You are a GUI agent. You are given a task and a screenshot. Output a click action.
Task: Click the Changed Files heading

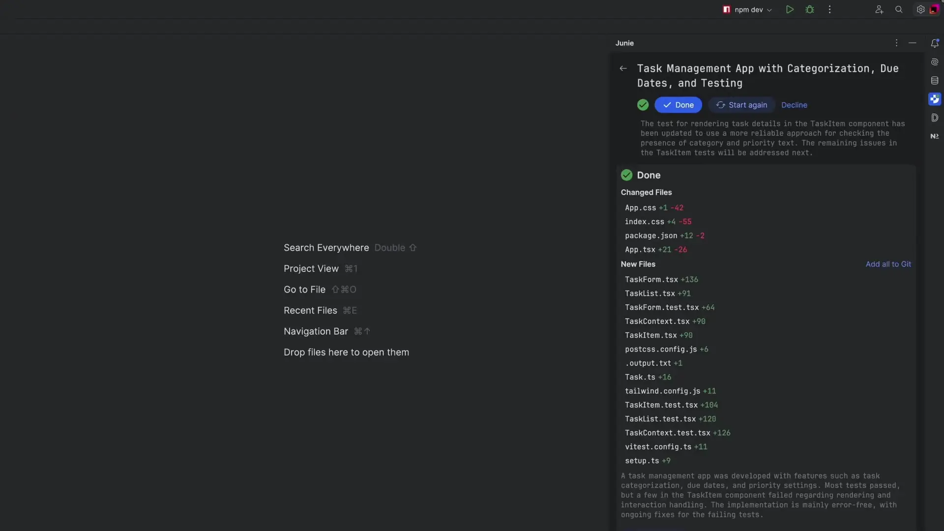click(x=646, y=192)
